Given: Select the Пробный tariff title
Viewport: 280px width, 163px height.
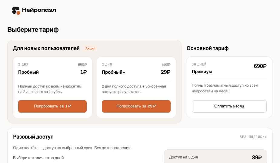Looking at the screenshot, I should (x=28, y=72).
